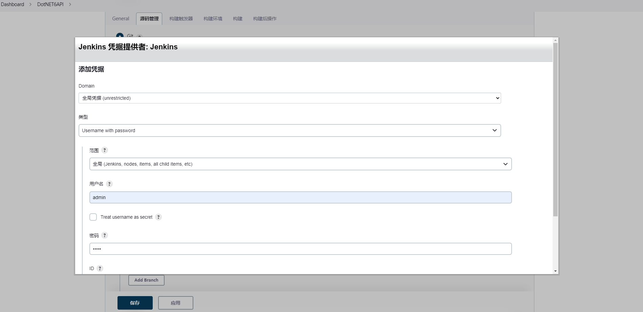Open the 类型 Username with password dropdown

click(x=290, y=130)
